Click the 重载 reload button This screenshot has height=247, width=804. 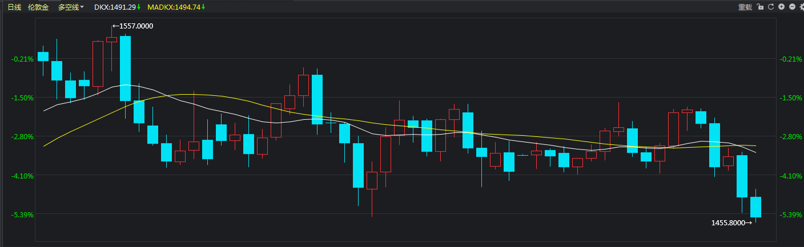(745, 7)
